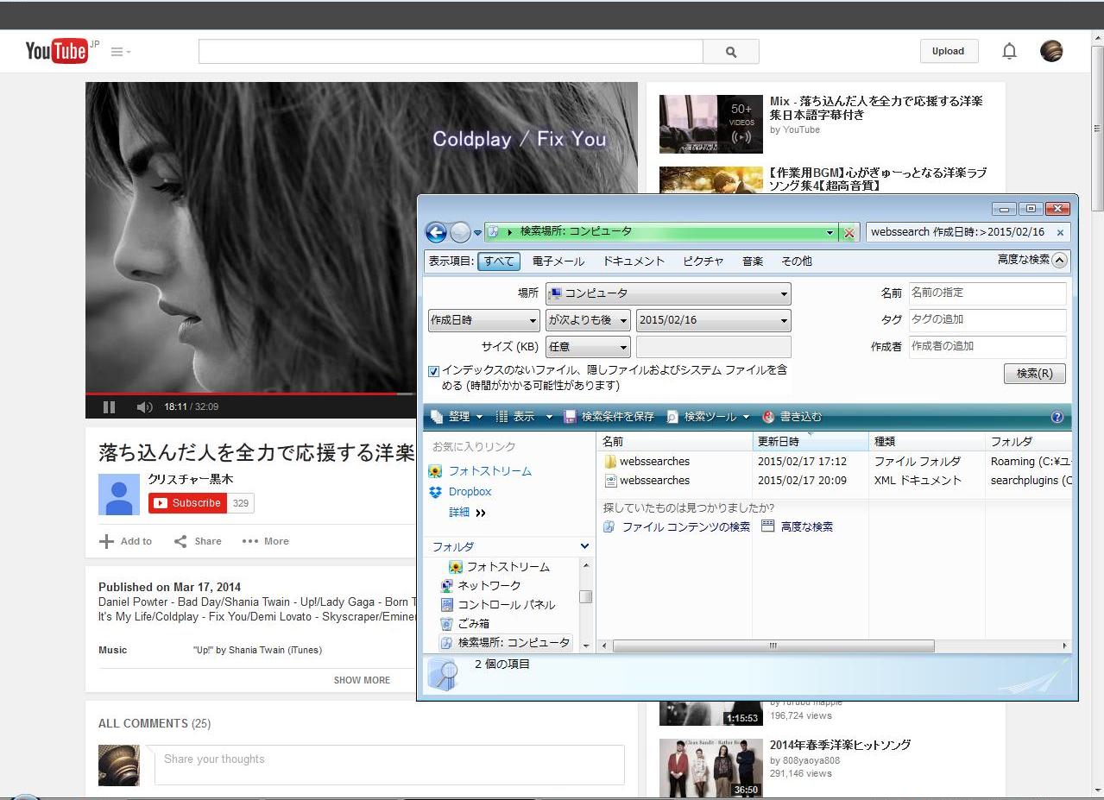1104x800 pixels.
Task: Open the Mix playlist thumbnail
Action: click(x=711, y=124)
